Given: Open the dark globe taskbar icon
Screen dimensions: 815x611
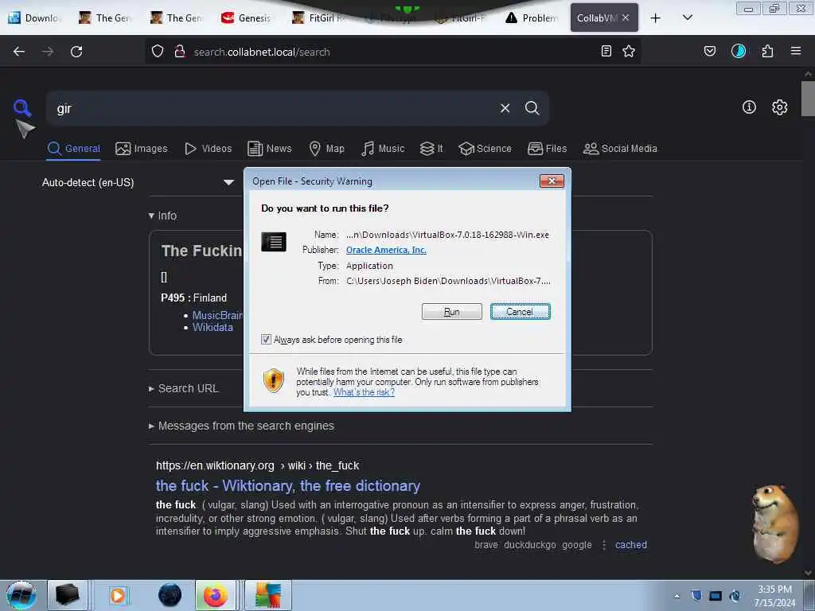Looking at the screenshot, I should tap(170, 595).
